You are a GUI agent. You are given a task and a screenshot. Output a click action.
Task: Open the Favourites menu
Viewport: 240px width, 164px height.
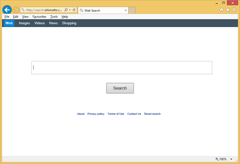coord(39,17)
